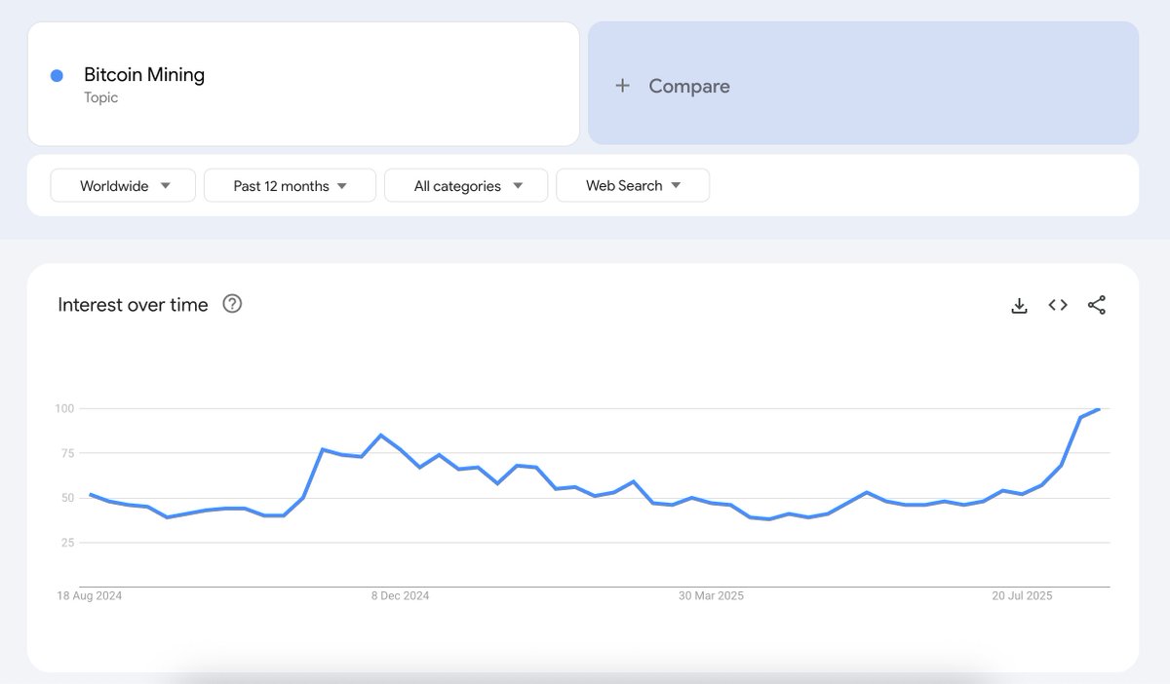Add a comparison term via the Compare field
1170x684 pixels.
click(689, 86)
